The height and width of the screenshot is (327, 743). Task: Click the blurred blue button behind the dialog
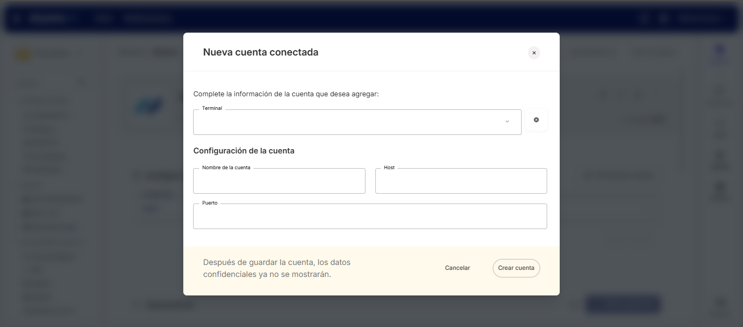(623, 305)
